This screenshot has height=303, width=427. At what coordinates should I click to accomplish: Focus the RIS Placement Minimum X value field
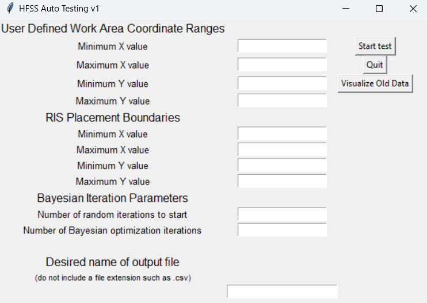point(282,133)
